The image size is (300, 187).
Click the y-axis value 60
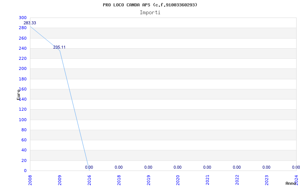coord(24,140)
